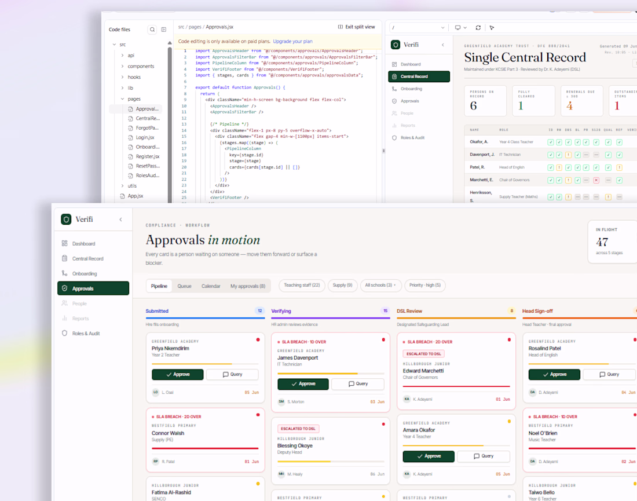Approve Priya Nkemdirim's card
This screenshot has width=637, height=501.
(178, 374)
